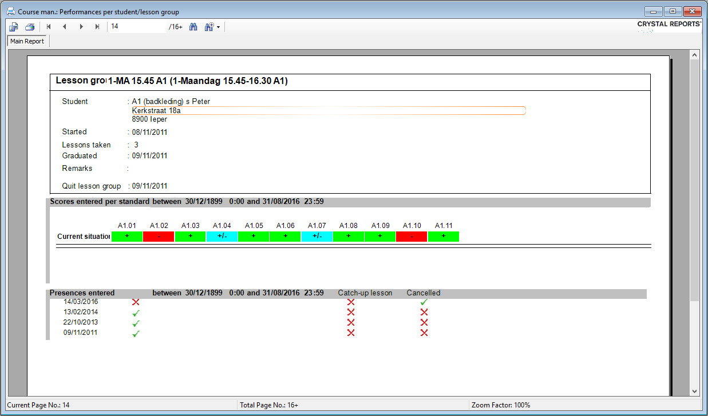Click the presence checkmark for 13/02/2014
The width and height of the screenshot is (708, 416).
136,313
